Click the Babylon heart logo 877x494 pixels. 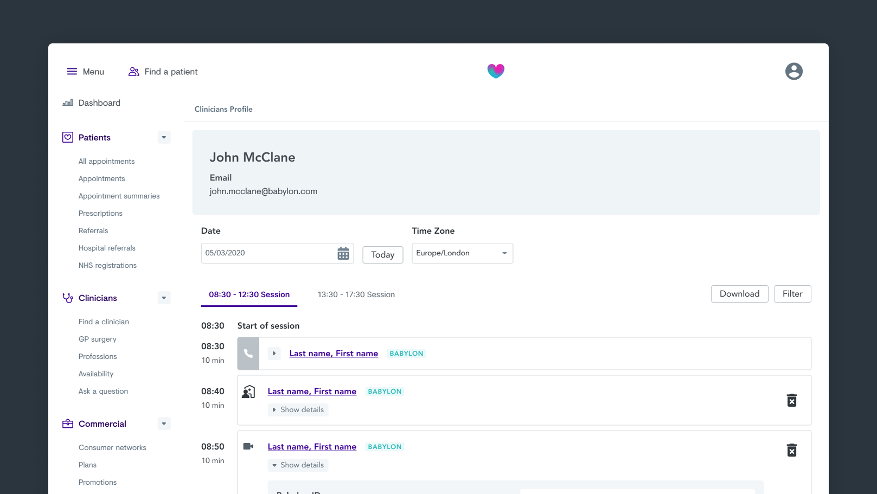click(x=496, y=71)
